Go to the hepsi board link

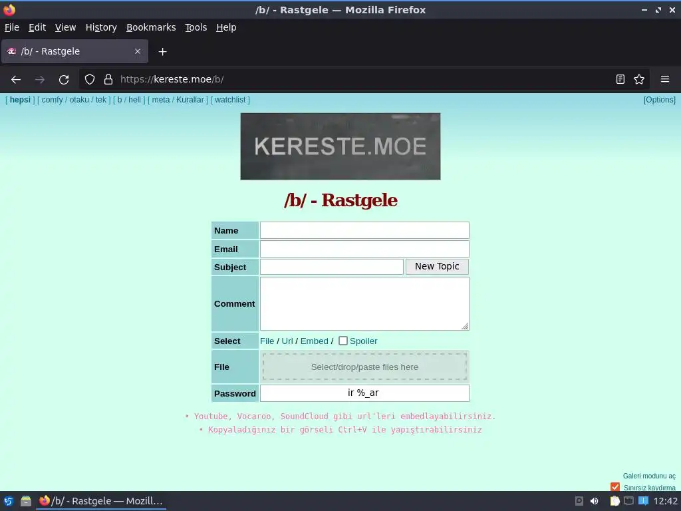point(20,100)
